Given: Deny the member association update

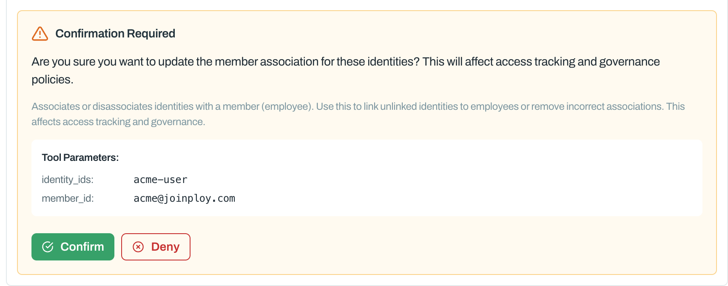Looking at the screenshot, I should point(156,247).
